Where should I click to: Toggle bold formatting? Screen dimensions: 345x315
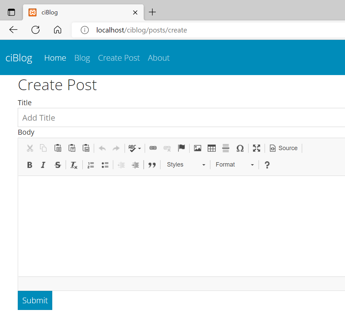(30, 165)
